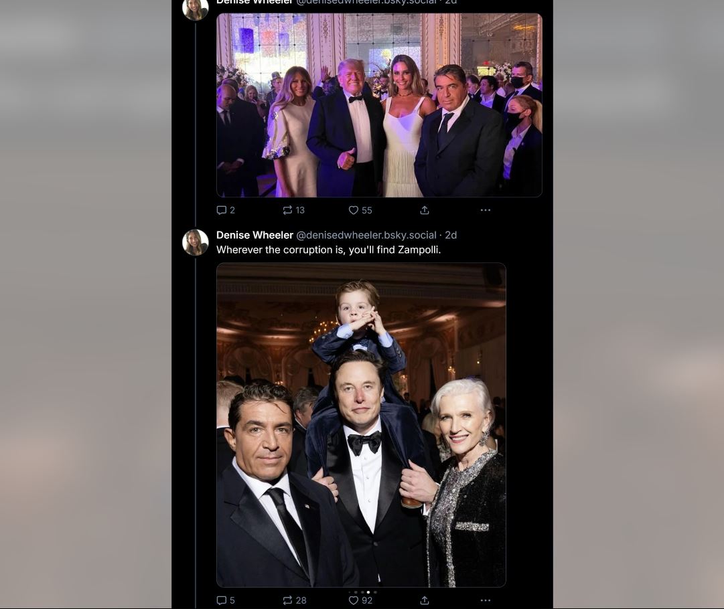724x609 pixels.
Task: Open the 2d timestamp on second post
Action: (451, 236)
